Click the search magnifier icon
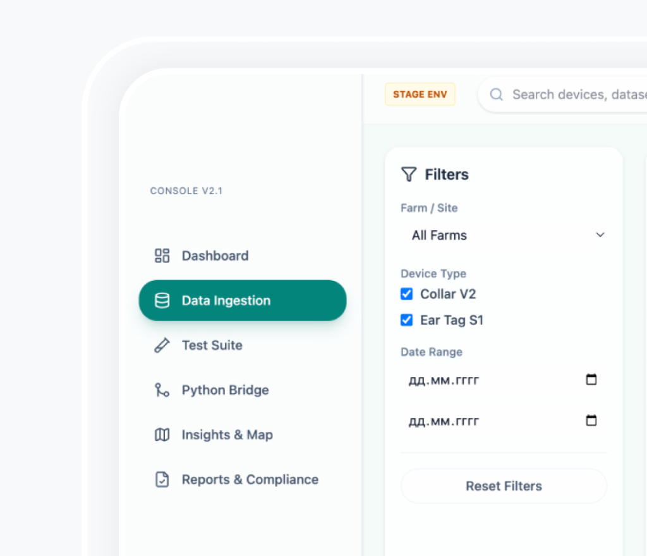 tap(497, 94)
